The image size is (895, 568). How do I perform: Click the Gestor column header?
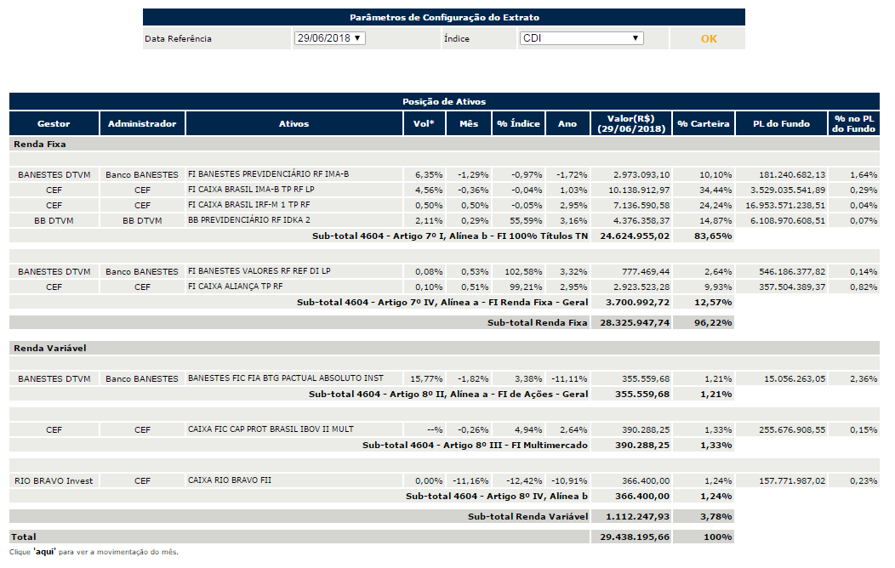coord(54,124)
